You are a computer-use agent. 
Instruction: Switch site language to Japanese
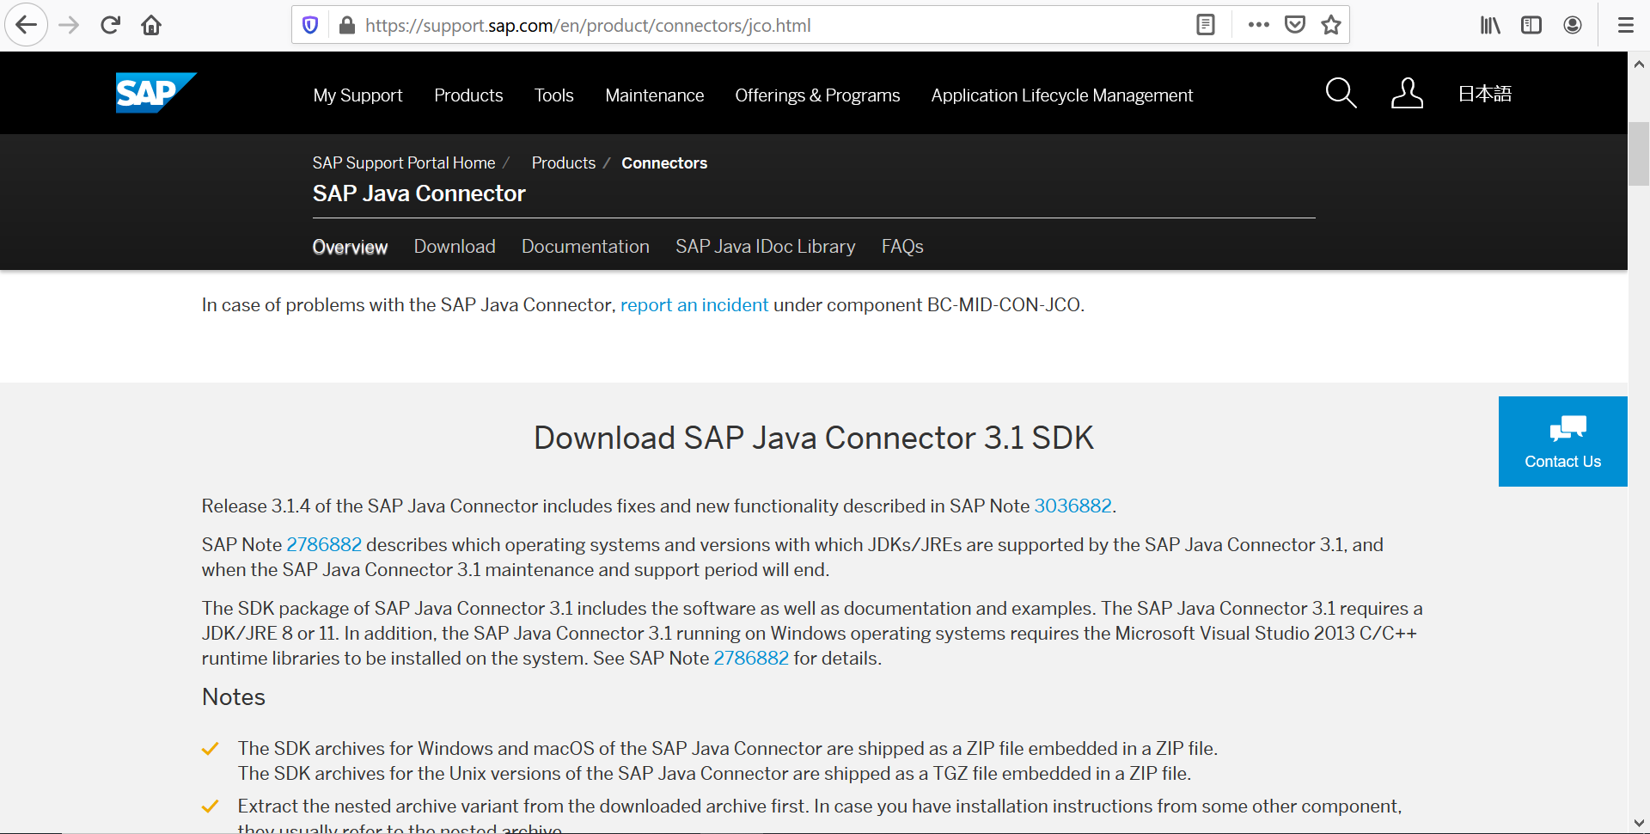[x=1484, y=94]
